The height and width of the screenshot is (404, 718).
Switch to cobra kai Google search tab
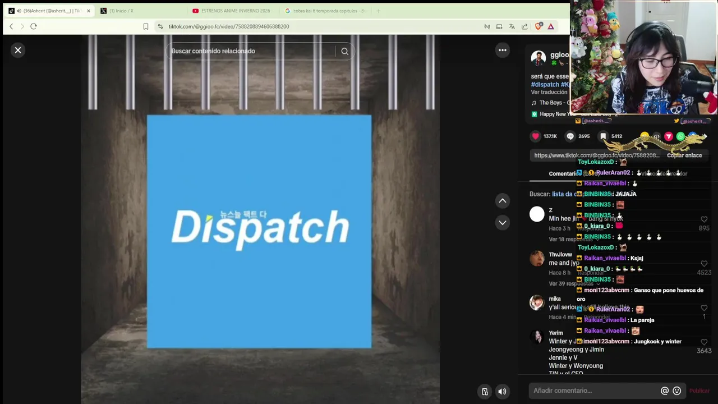[x=325, y=11]
